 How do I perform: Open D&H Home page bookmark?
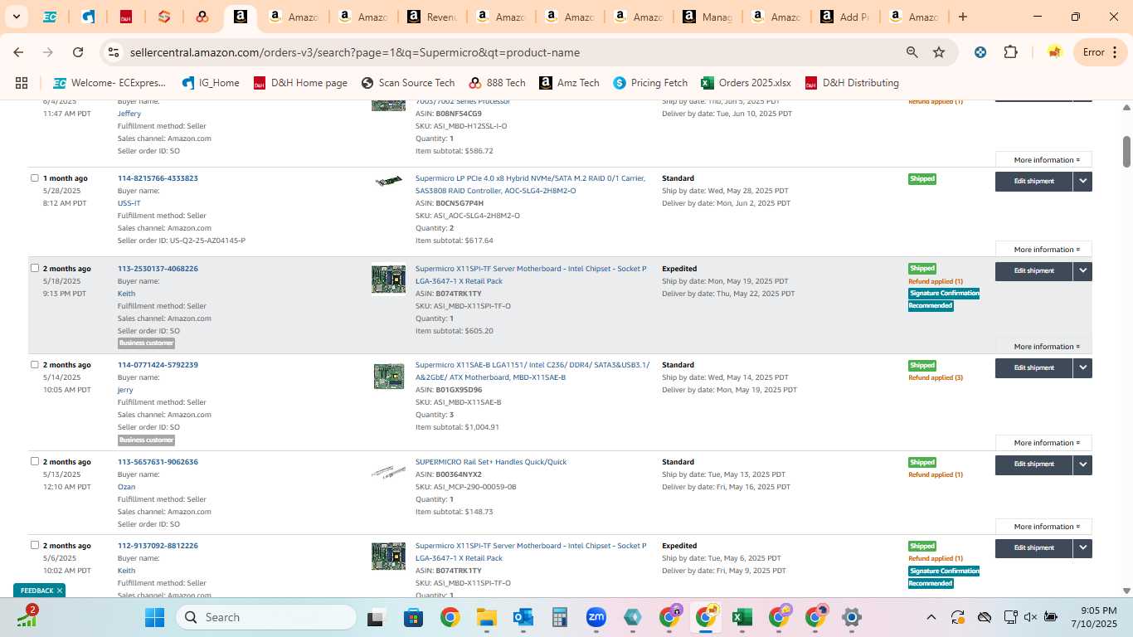point(300,83)
